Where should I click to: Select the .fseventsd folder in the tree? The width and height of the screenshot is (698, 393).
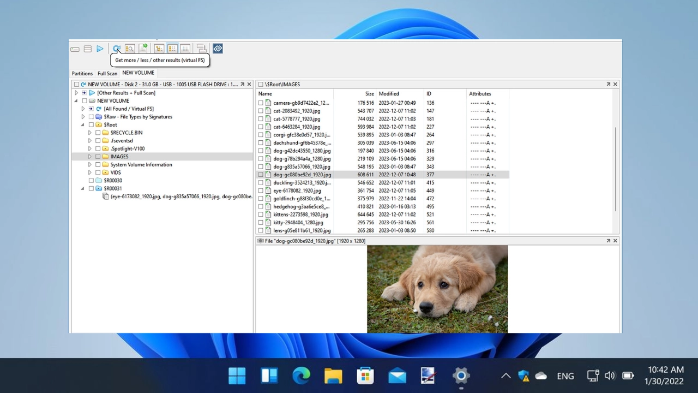122,141
